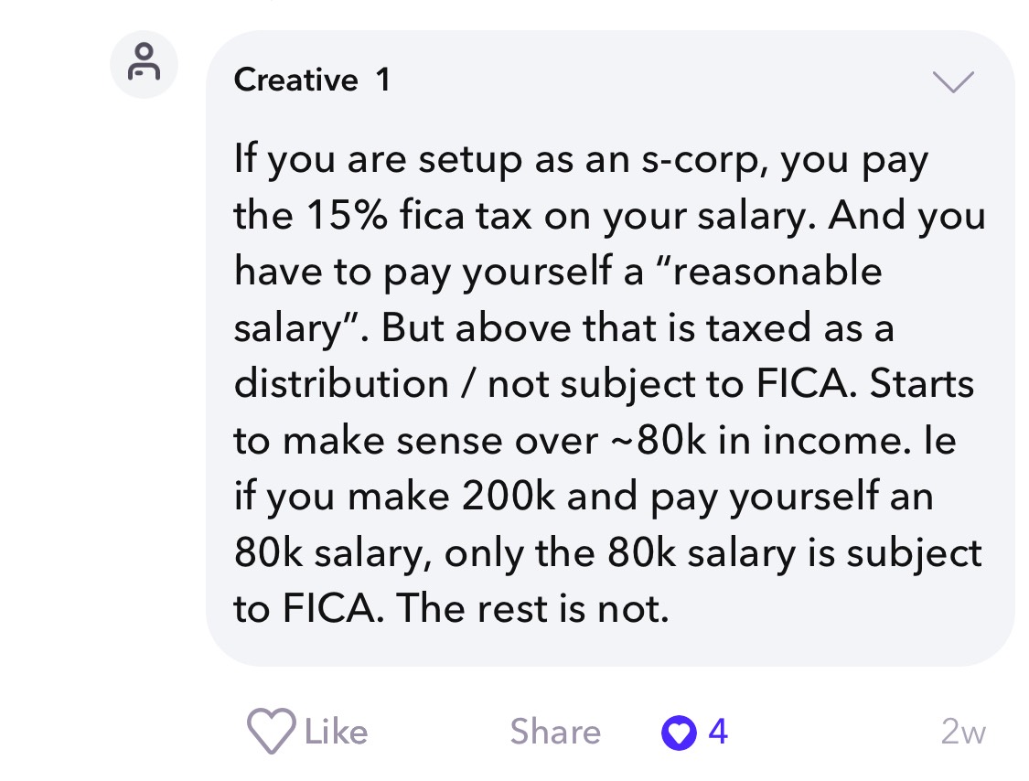Click the phrase "only the 80k salary"
Image resolution: width=1029 pixels, height=781 pixels.
coord(620,553)
